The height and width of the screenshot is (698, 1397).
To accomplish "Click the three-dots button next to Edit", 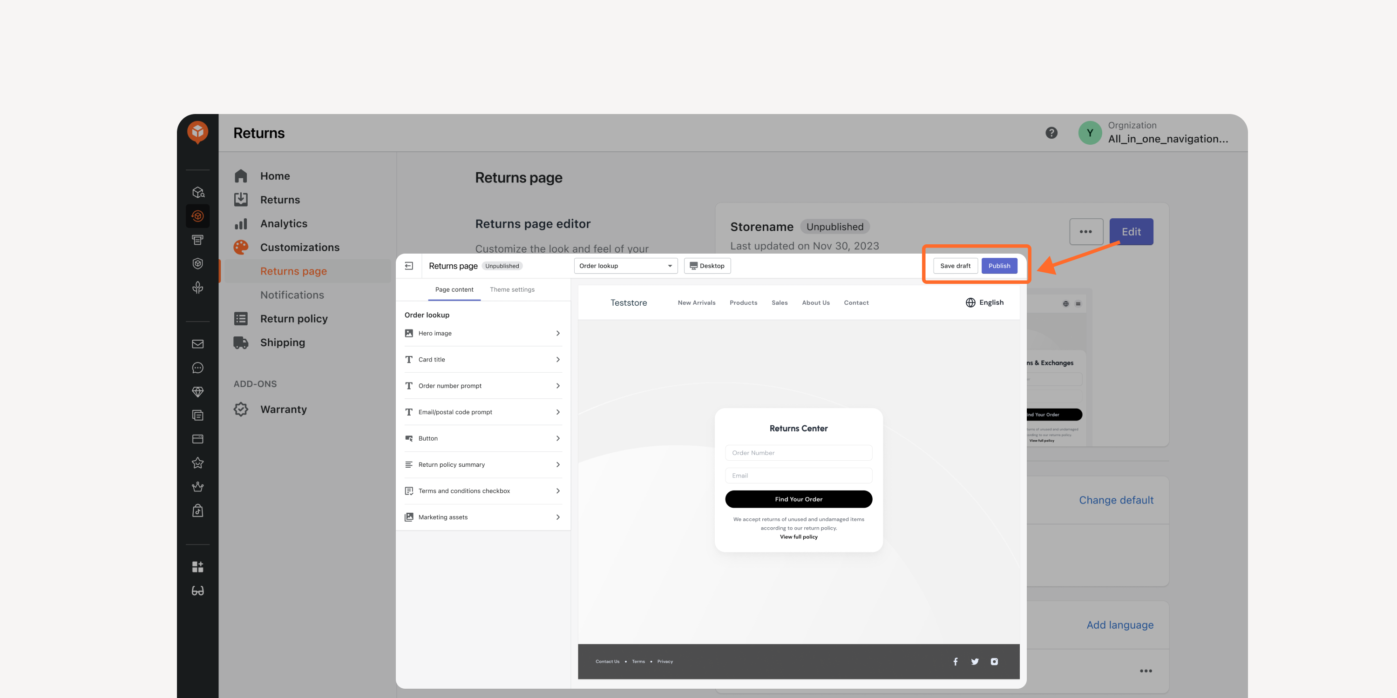I will (1086, 232).
